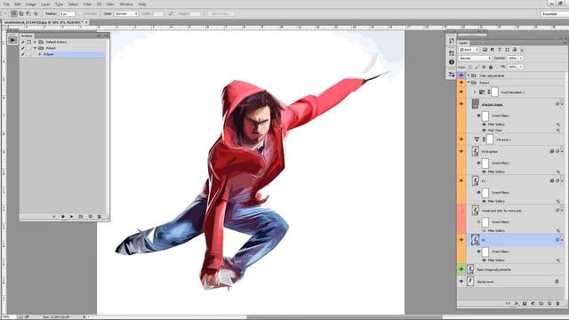Screen dimensions: 569x320
Task: Expand the Color adjustments layer group
Action: pos(469,75)
